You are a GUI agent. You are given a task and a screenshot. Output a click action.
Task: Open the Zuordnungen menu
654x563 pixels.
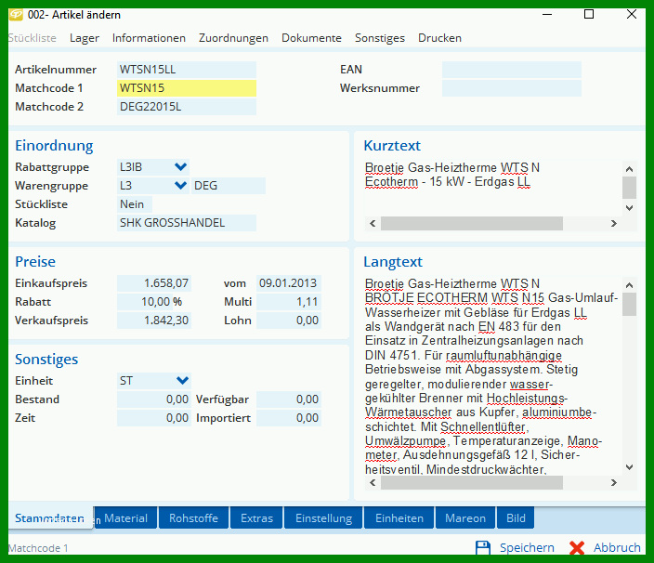click(x=233, y=38)
